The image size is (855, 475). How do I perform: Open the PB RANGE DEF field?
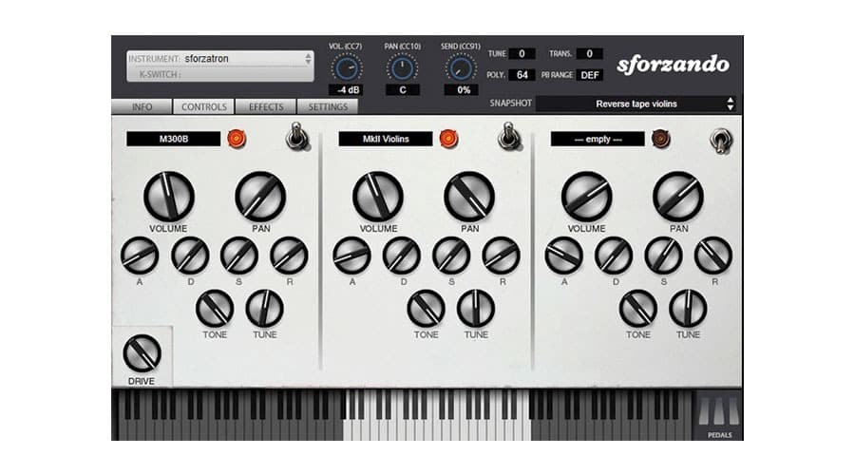[589, 75]
